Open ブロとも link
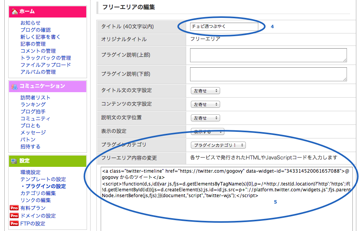Image resolution: width=361 pixels, height=231 pixels. (30, 126)
